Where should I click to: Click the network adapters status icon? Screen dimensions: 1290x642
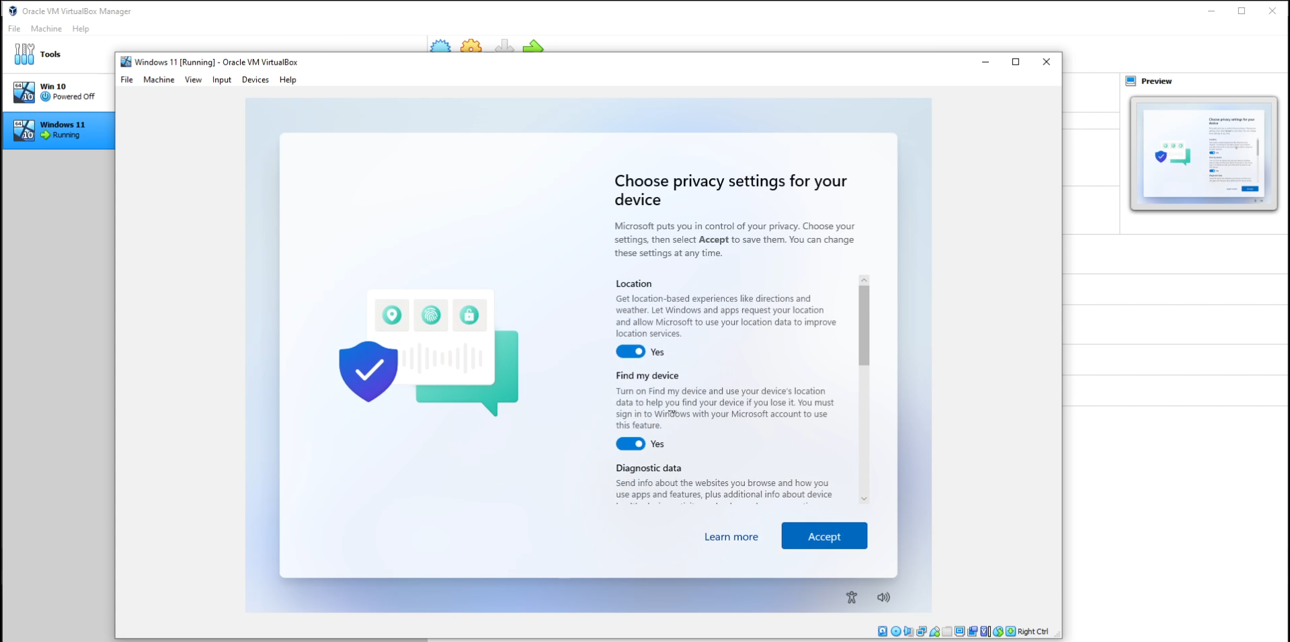click(x=922, y=631)
